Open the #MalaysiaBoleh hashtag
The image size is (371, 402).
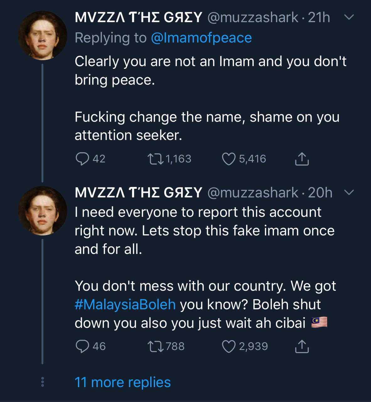pos(125,304)
